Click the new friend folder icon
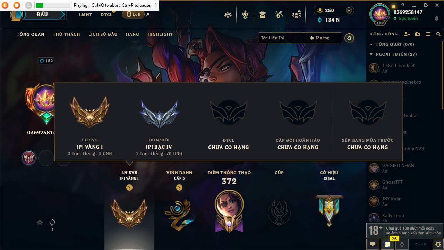The image size is (444, 250). (418, 34)
